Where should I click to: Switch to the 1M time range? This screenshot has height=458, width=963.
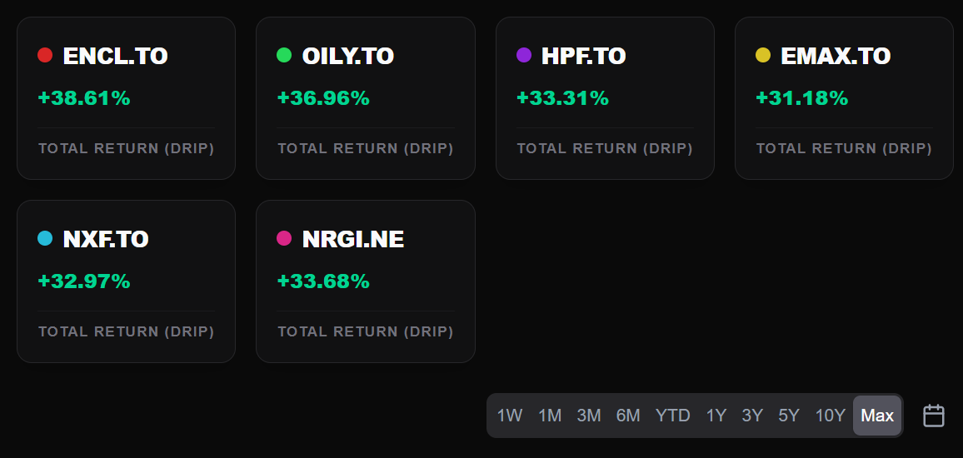550,416
